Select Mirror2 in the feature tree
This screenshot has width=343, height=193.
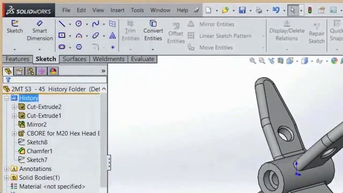click(32, 124)
